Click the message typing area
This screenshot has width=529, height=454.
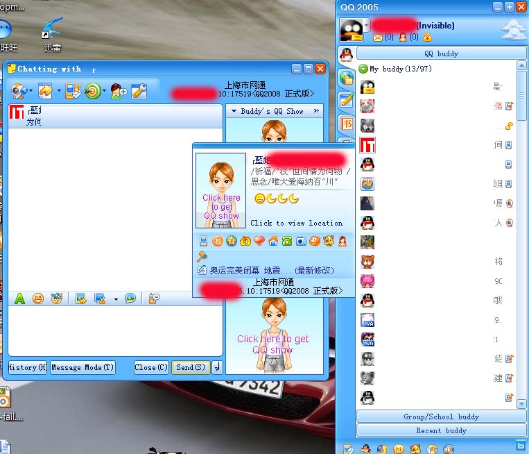click(115, 330)
